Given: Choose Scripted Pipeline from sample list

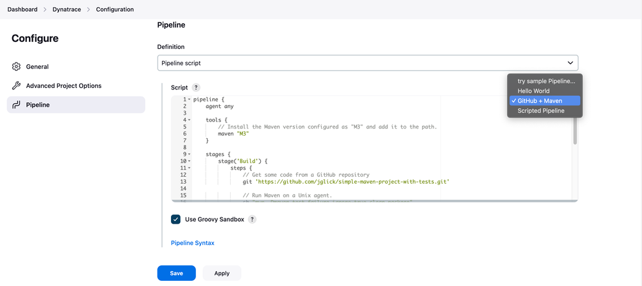Looking at the screenshot, I should [540, 111].
